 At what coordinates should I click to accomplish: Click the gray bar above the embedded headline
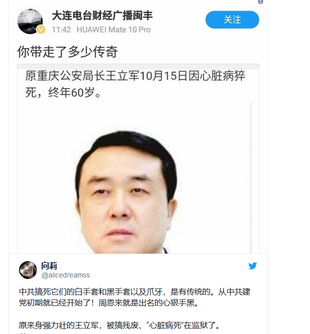(138, 66)
